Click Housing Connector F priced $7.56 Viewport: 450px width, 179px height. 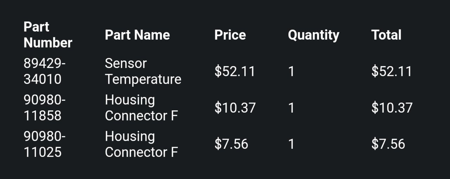pos(141,144)
